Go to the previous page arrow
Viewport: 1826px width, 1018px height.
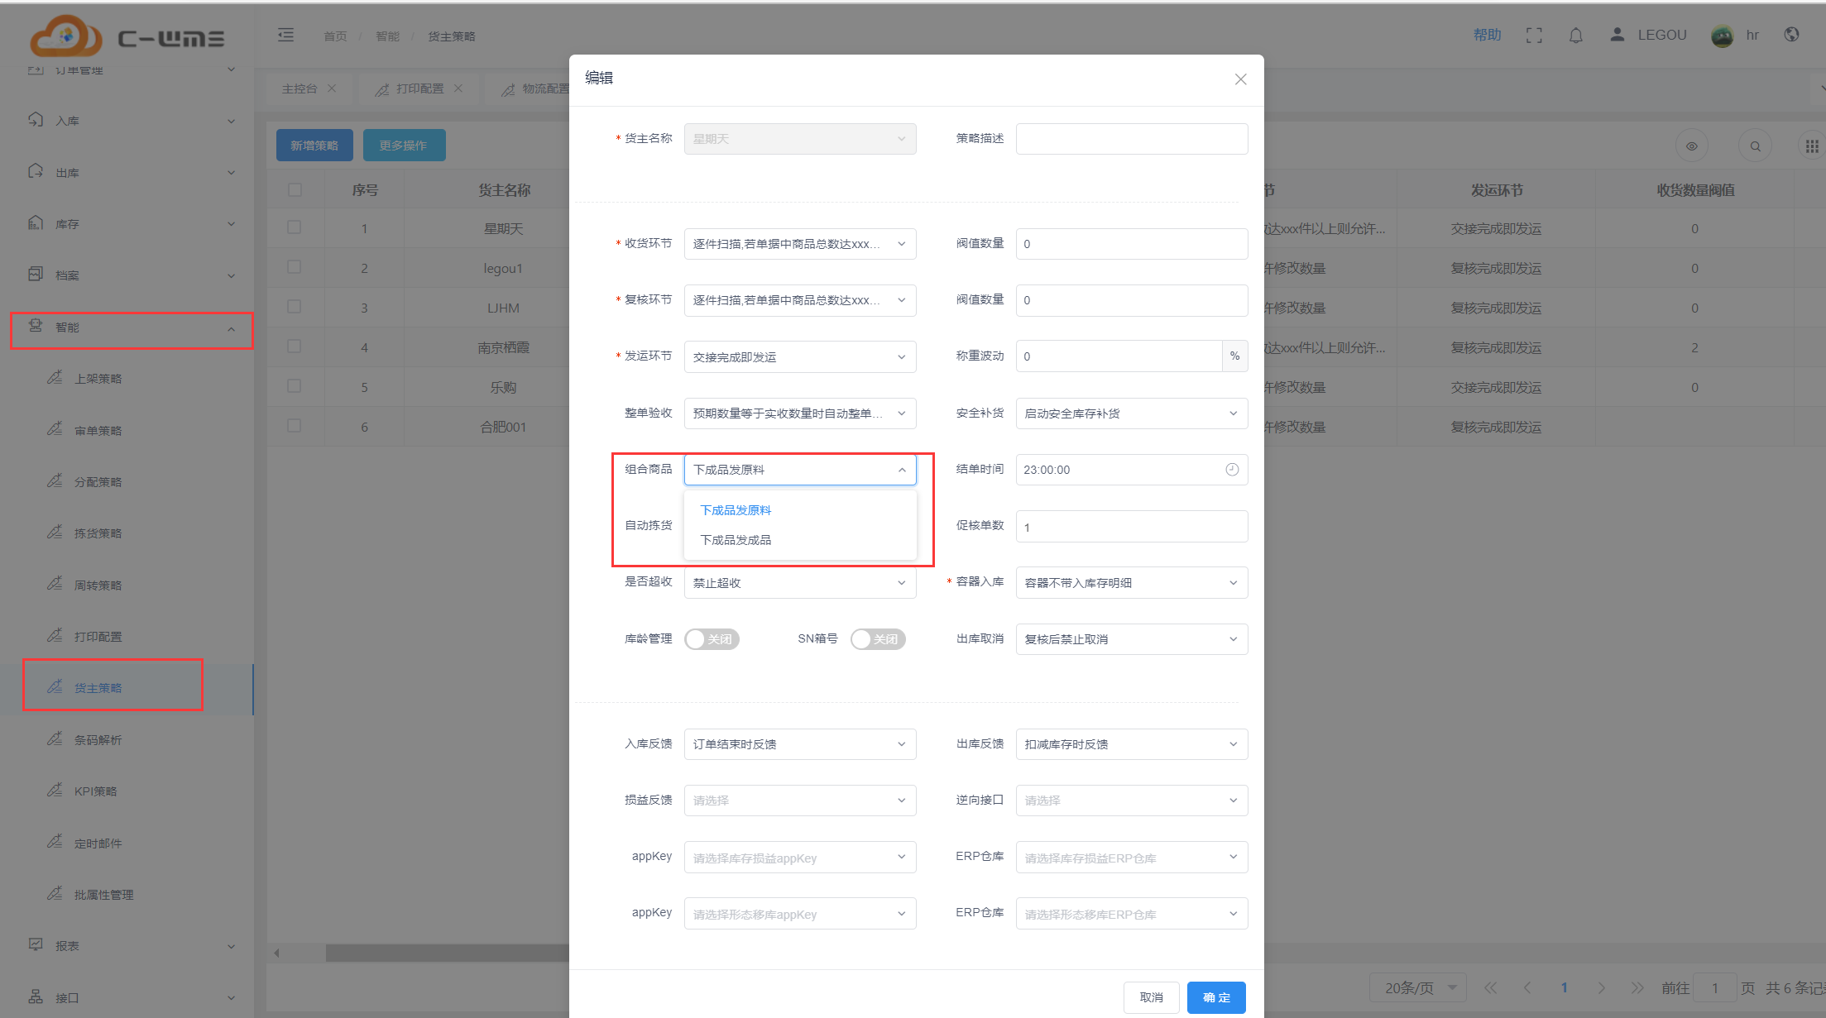1527,987
